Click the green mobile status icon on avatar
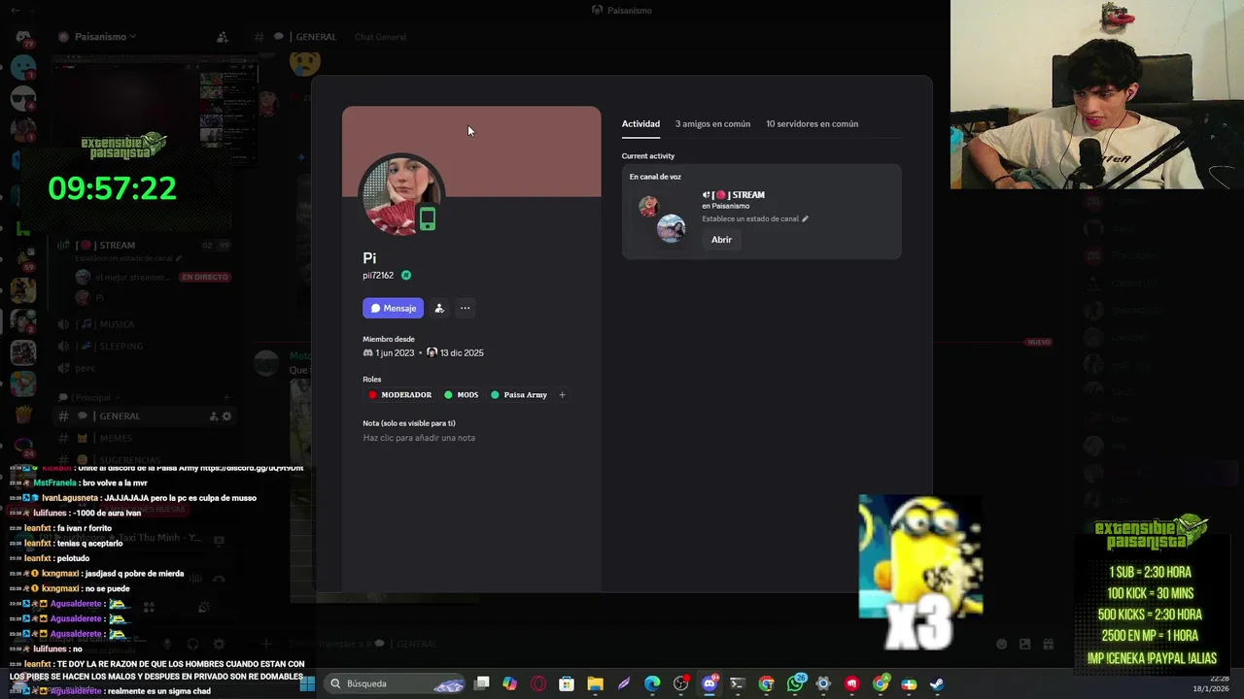Image resolution: width=1244 pixels, height=699 pixels. [x=427, y=219]
